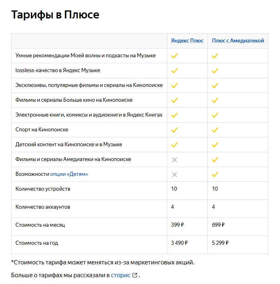Click the 399 ₽ monthly price cell
This screenshot has height=284, width=280.
coord(177,225)
